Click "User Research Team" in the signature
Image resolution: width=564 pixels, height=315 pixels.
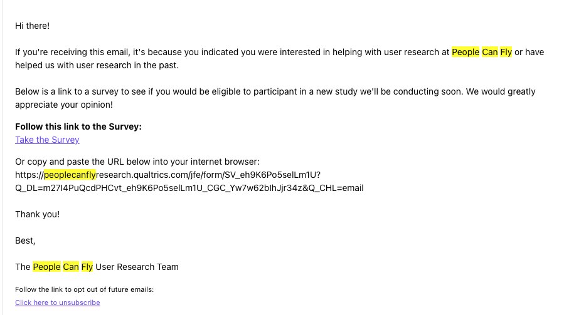pos(137,267)
